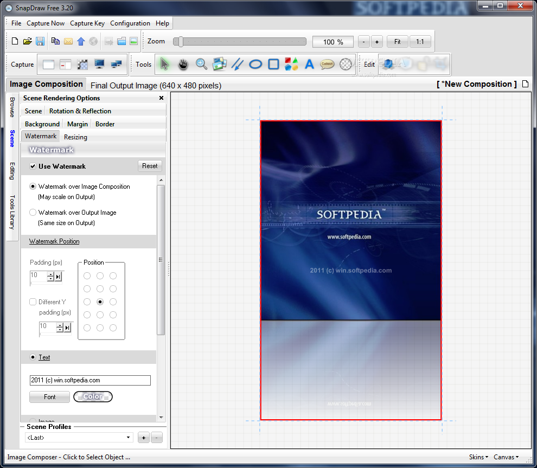Switch to the Resizing tab
This screenshot has width=537, height=468.
coord(75,137)
